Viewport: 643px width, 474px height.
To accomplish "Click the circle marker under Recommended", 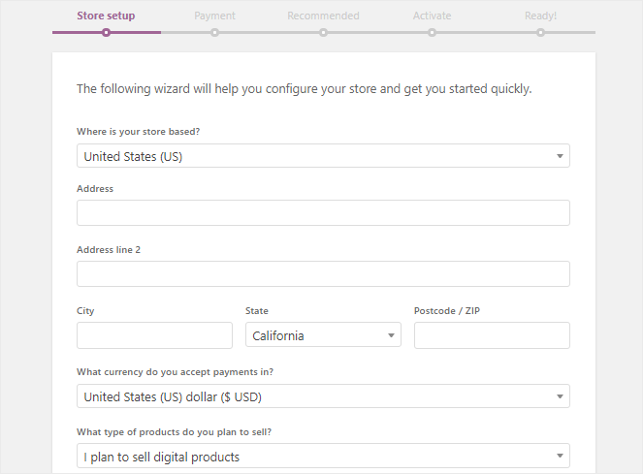I will 323,33.
